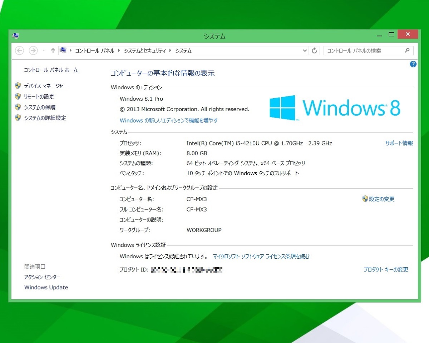Minimize the システム window
The width and height of the screenshot is (429, 343).
tap(379, 35)
